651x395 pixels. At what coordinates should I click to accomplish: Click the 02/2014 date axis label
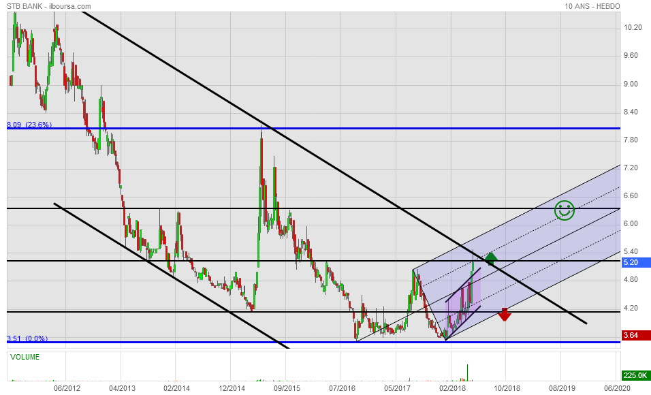pyautogui.click(x=177, y=388)
